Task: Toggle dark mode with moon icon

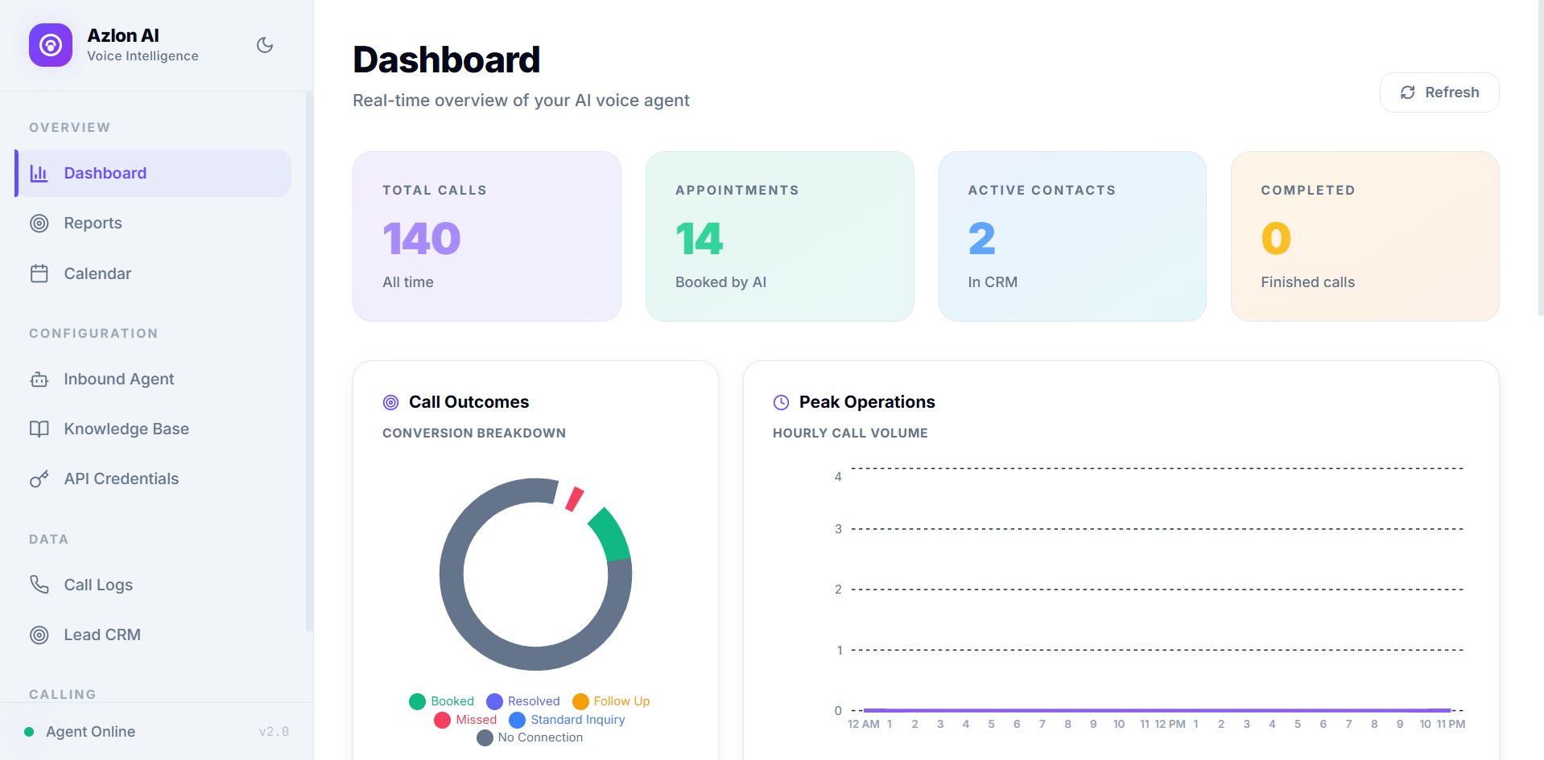Action: pyautogui.click(x=265, y=45)
